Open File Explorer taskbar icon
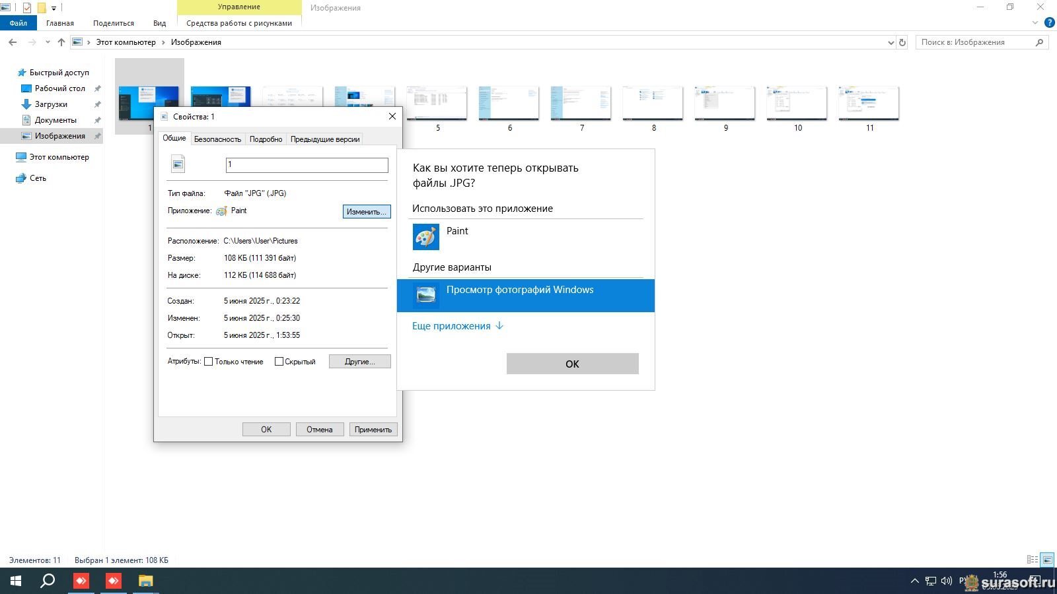Viewport: 1057px width, 594px height. [x=145, y=581]
